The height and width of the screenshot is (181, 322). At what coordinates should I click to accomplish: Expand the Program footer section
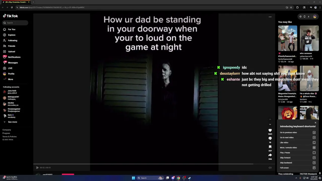(x=6, y=133)
